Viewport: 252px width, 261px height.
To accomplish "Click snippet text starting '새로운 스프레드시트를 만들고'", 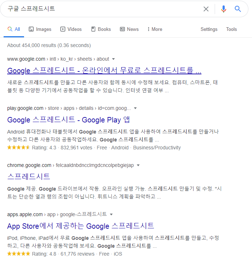I will pos(112,87).
